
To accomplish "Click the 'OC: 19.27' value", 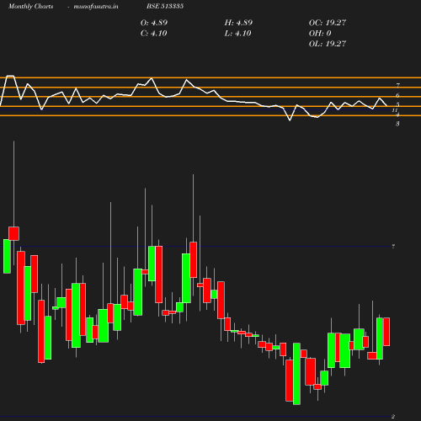I will click(328, 23).
